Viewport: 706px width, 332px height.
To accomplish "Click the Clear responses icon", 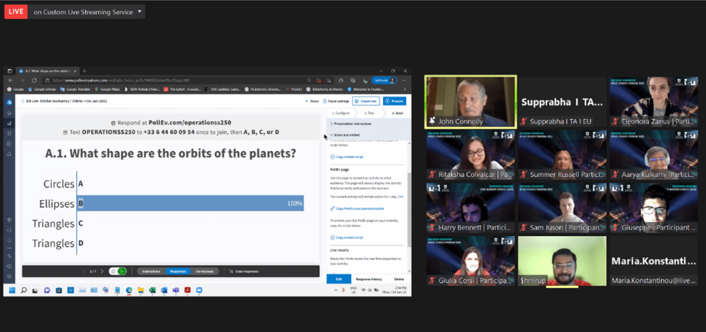I will 231,271.
